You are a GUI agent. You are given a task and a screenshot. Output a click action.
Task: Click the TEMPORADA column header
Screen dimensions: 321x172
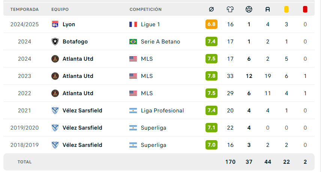click(25, 9)
